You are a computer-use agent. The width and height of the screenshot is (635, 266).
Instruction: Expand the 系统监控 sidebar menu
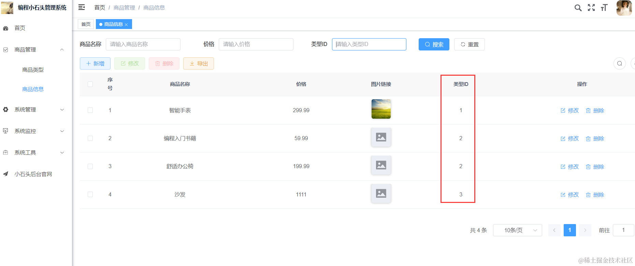33,131
